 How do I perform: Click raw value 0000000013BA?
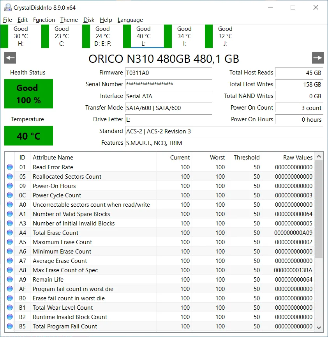coord(293,270)
